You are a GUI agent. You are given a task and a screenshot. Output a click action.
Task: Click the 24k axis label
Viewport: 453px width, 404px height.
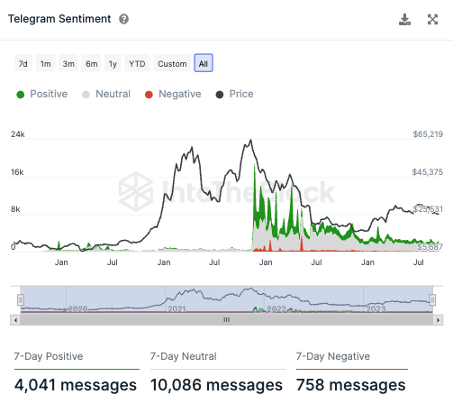18,134
